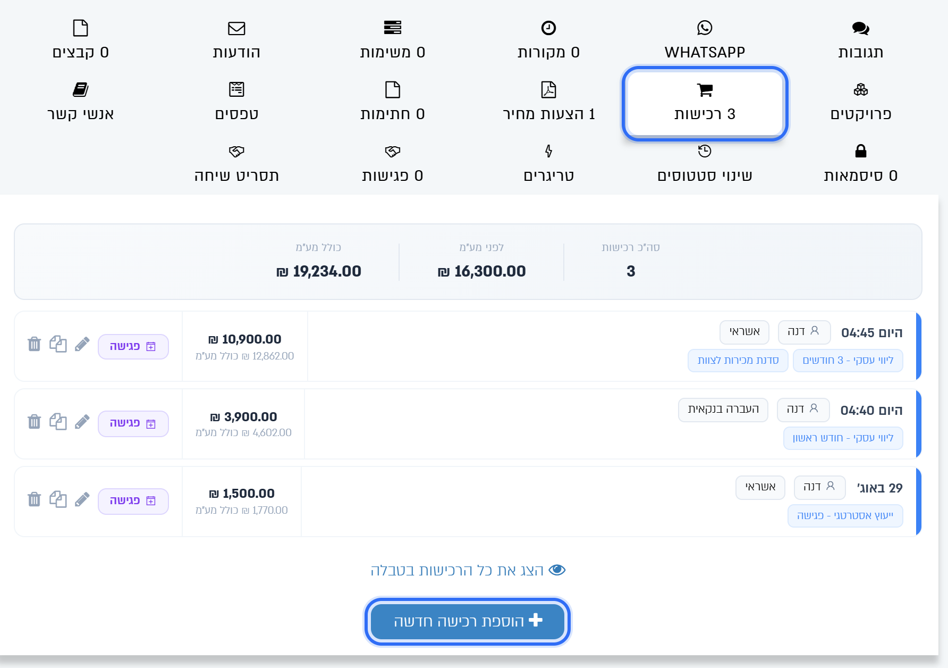
Task: Click the פגישות meetings handshake icon
Action: pyautogui.click(x=393, y=152)
